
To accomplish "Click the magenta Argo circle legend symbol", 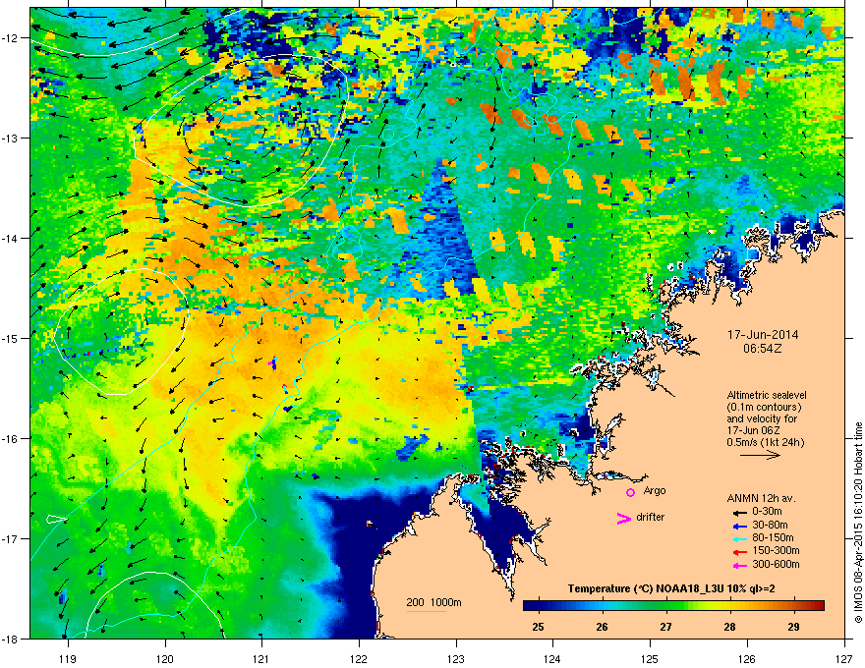I will pos(630,492).
